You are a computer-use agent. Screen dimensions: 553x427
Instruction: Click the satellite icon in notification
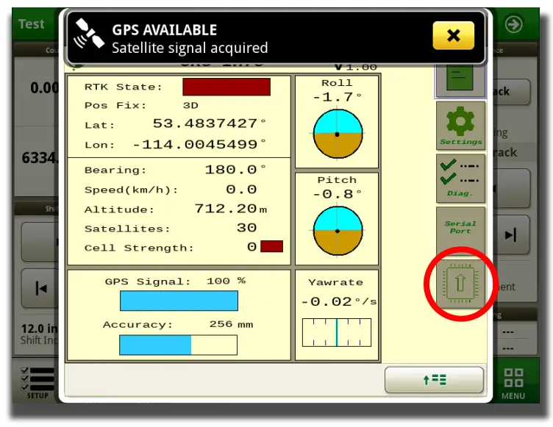pyautogui.click(x=88, y=34)
